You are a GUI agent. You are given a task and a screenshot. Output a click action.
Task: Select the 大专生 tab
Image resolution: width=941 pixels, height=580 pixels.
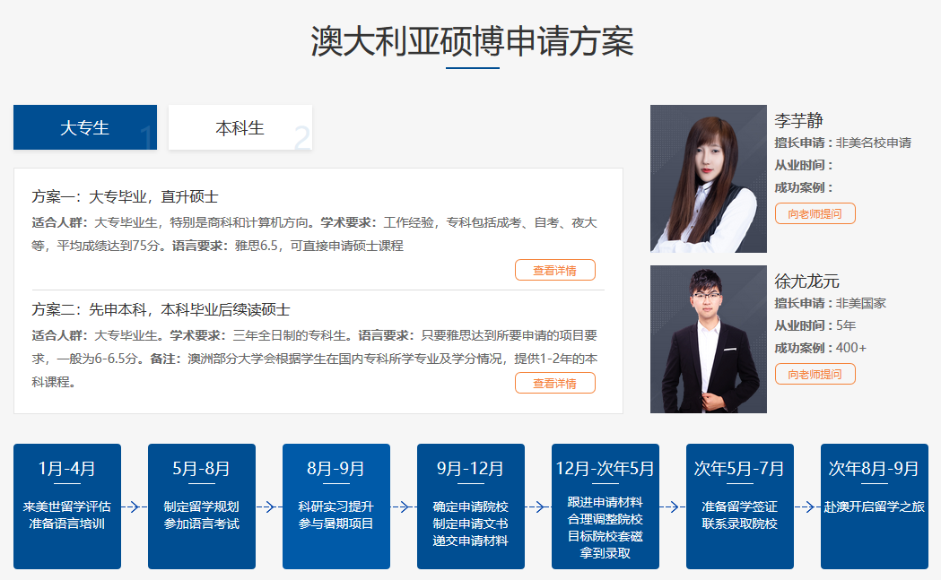pyautogui.click(x=85, y=127)
